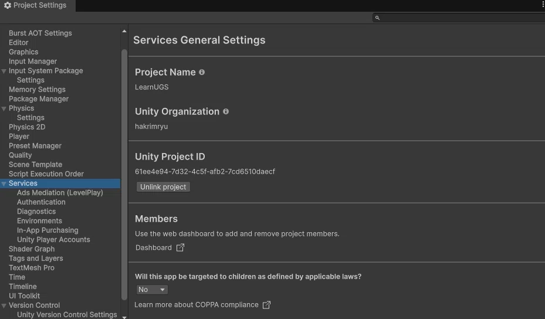This screenshot has height=319, width=545.
Task: Click the settings search field
Action: point(459,18)
